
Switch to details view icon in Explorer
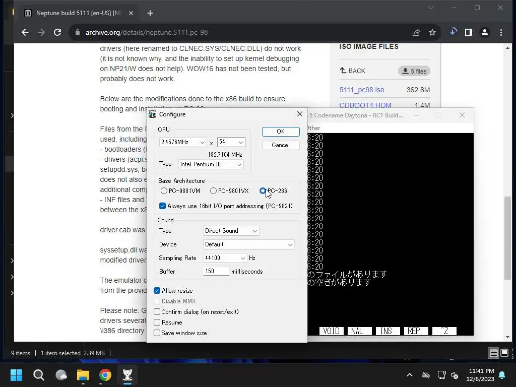tap(494, 353)
